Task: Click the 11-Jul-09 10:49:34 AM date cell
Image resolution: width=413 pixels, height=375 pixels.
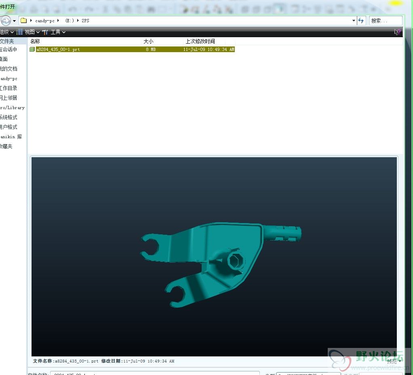Action: tap(209, 49)
